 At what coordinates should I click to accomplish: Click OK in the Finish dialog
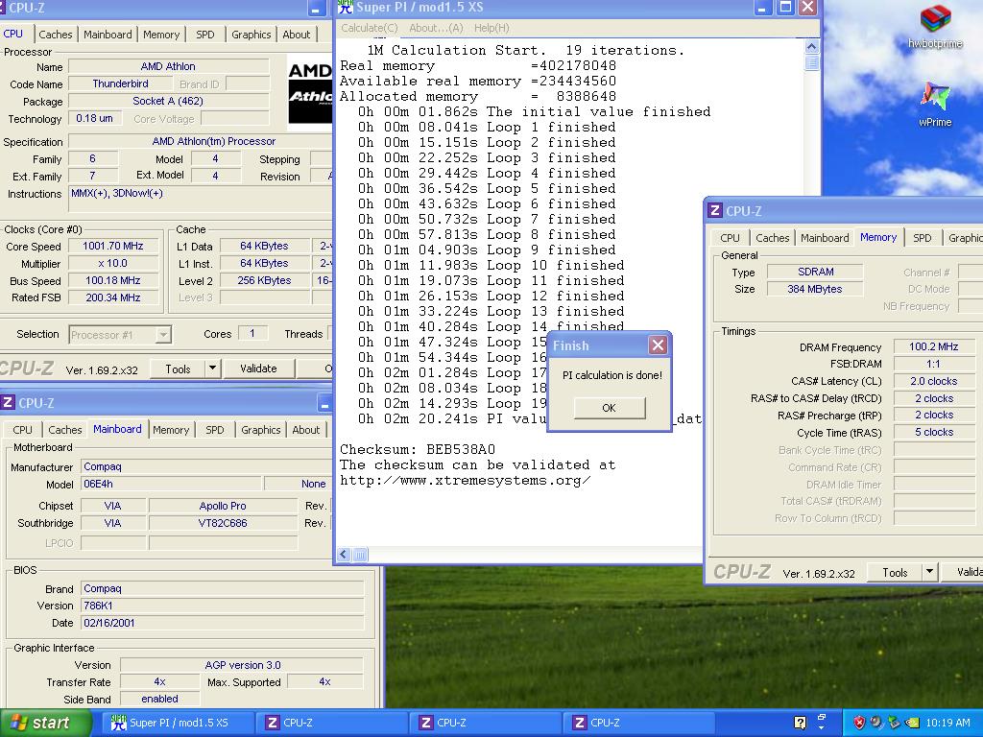point(610,408)
